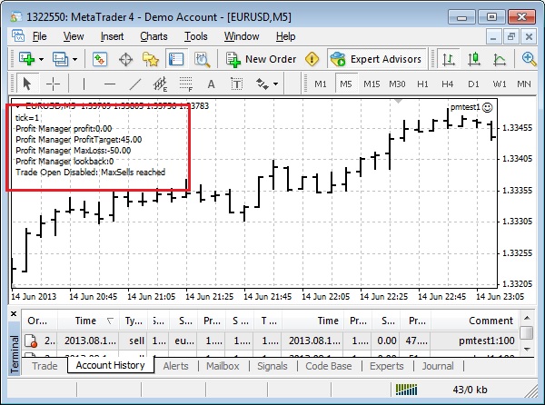Open the Charts menu
545x405 pixels.
point(154,36)
